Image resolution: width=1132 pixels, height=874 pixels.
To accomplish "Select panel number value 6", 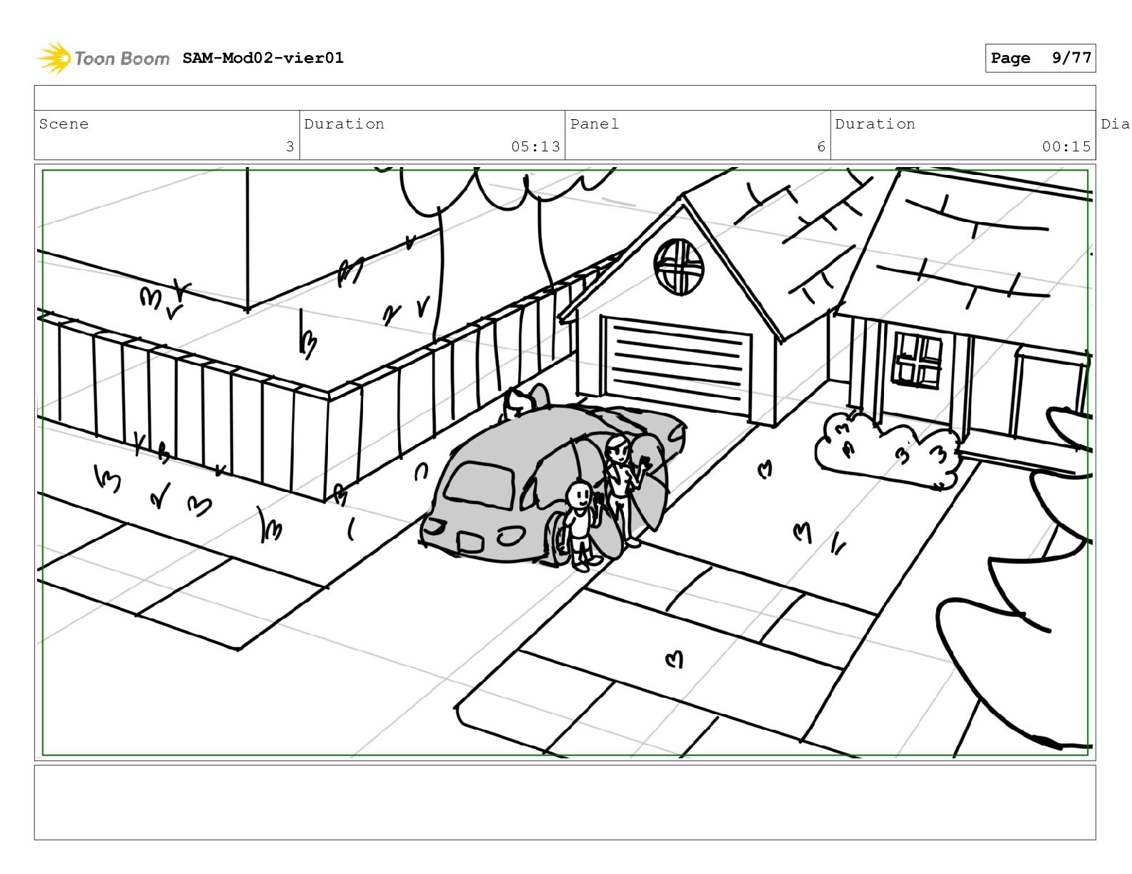I will click(821, 146).
